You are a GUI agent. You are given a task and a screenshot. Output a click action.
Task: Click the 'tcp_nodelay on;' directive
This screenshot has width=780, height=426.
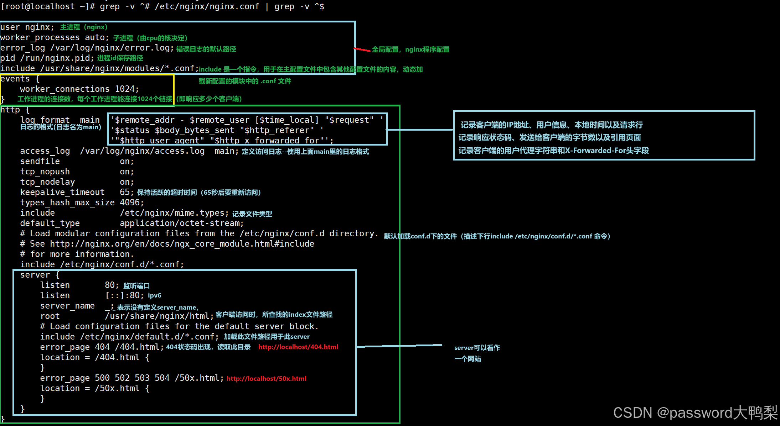[77, 182]
